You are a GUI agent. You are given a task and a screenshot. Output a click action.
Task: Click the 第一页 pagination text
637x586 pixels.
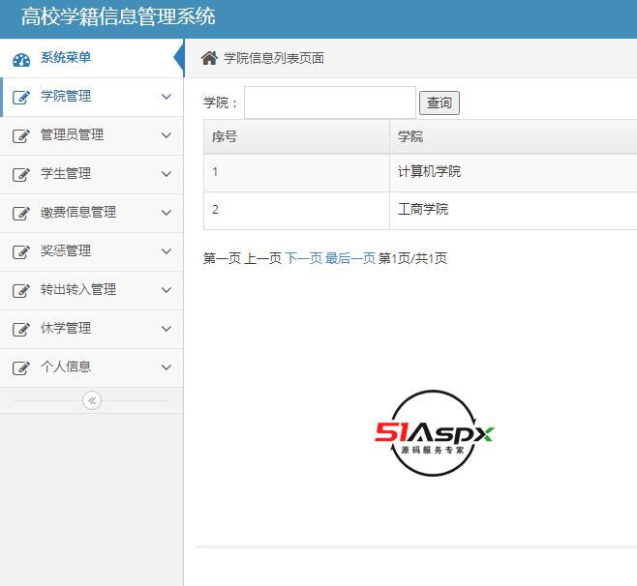(x=222, y=258)
